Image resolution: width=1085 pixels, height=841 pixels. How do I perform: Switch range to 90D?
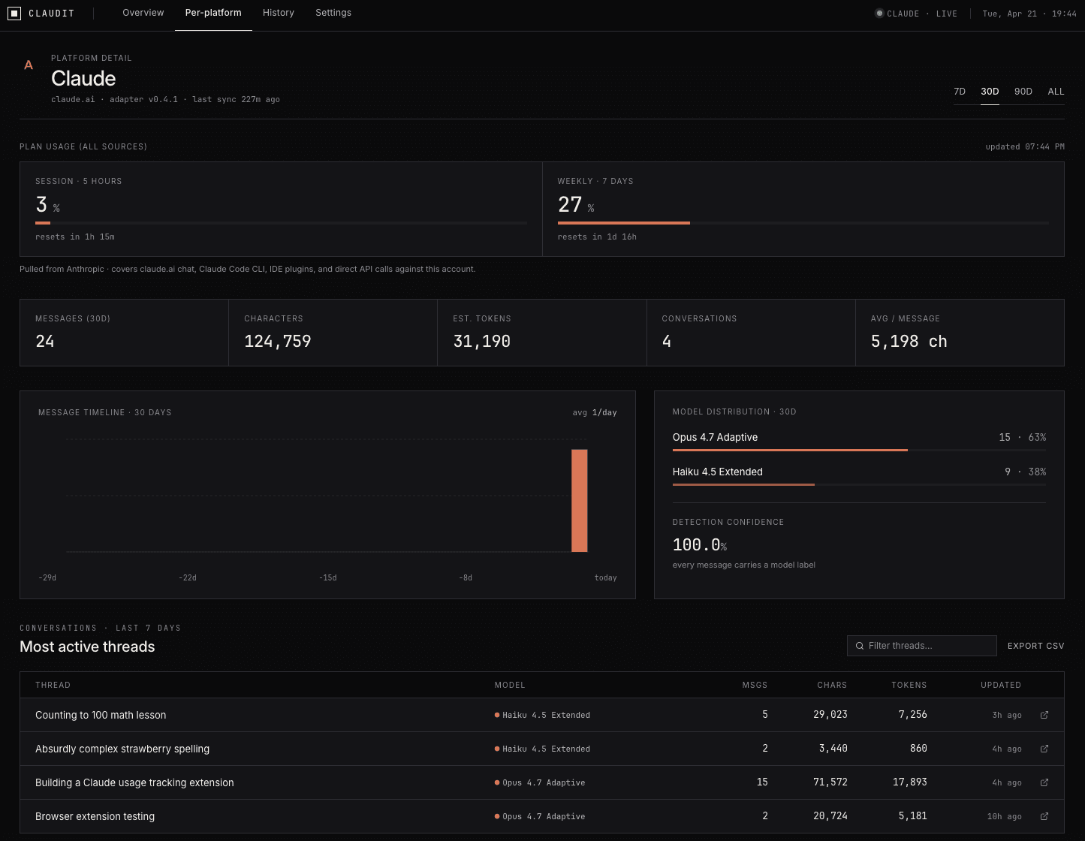point(1023,92)
